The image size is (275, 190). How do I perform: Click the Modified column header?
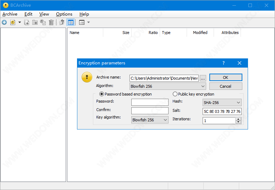tap(200, 33)
